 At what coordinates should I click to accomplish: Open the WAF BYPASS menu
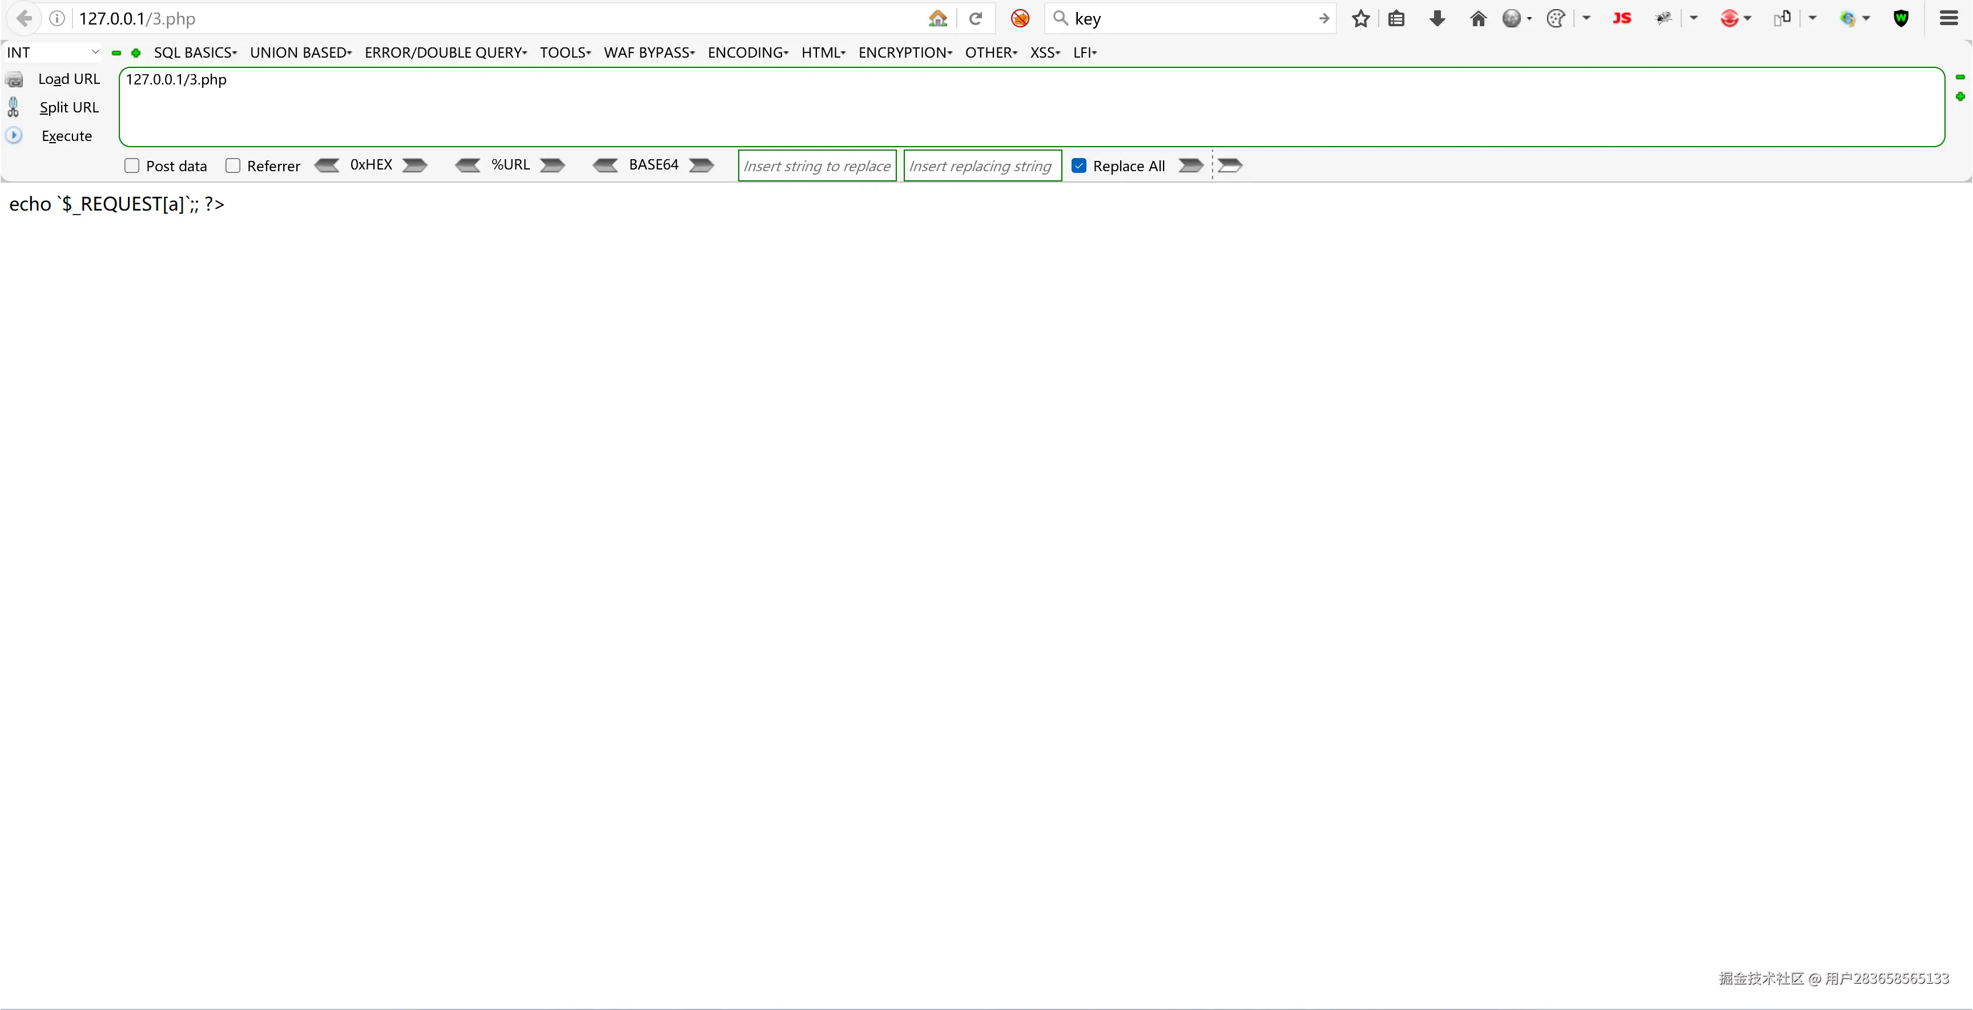point(649,52)
